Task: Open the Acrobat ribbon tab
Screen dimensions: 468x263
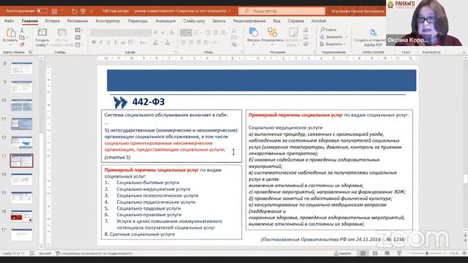Action: (319, 21)
